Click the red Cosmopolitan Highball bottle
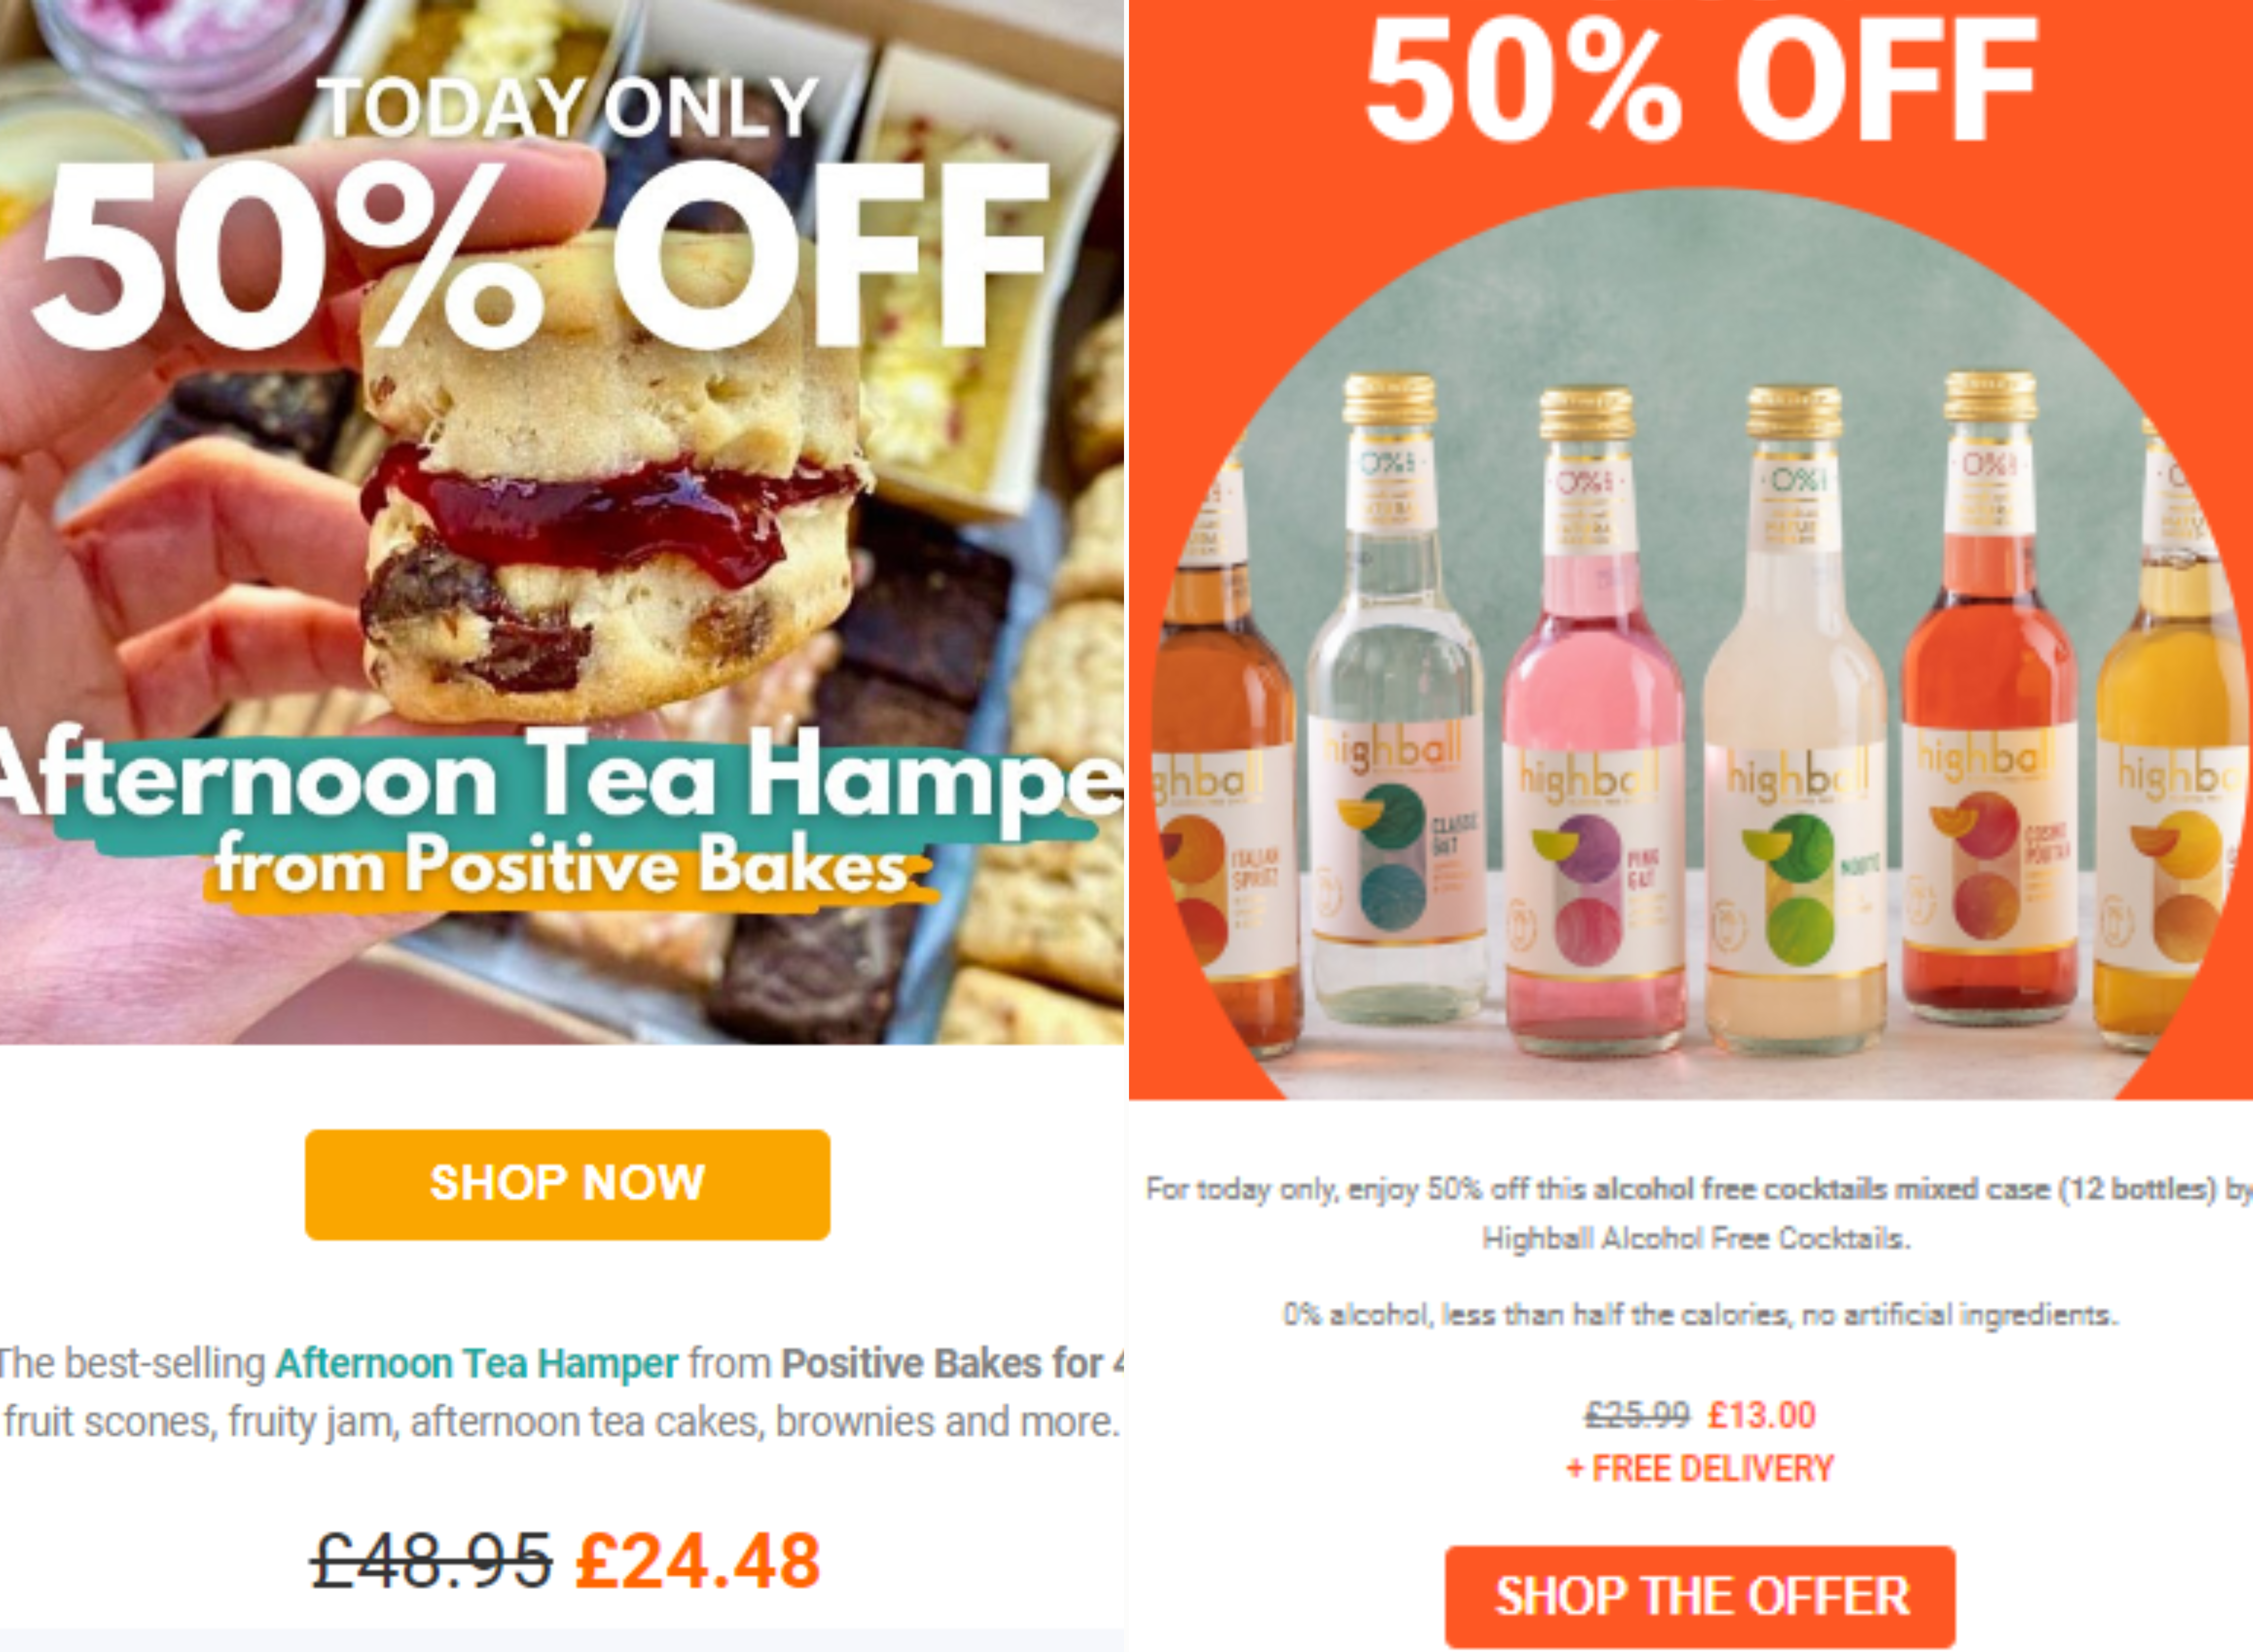 pos(1988,700)
